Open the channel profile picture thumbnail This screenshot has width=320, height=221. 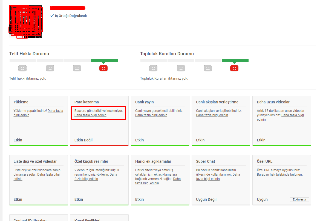[x=26, y=21]
